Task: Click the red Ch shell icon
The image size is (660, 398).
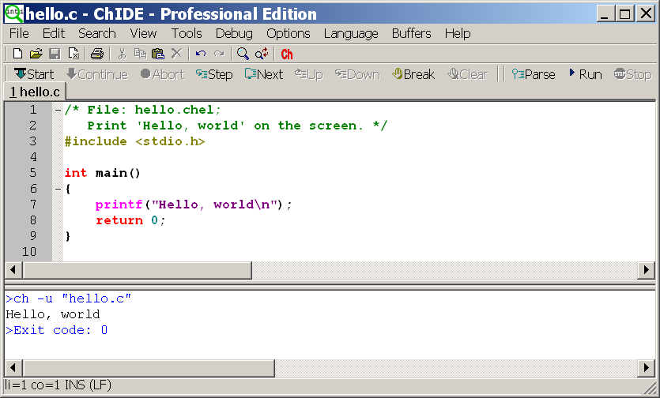Action: pyautogui.click(x=287, y=54)
